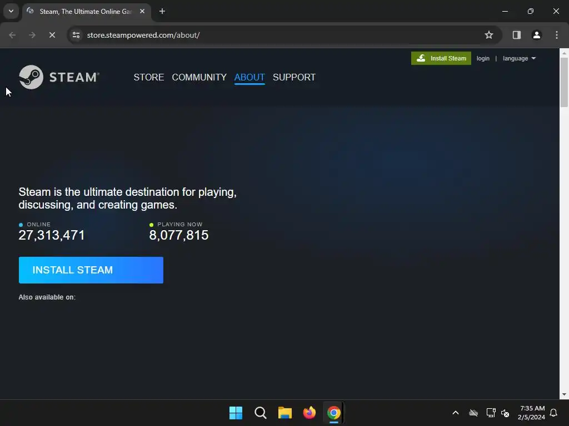Open a new tab with the plus button

(162, 11)
